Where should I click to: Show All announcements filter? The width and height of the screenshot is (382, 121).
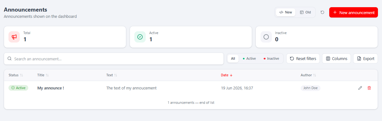(233, 58)
